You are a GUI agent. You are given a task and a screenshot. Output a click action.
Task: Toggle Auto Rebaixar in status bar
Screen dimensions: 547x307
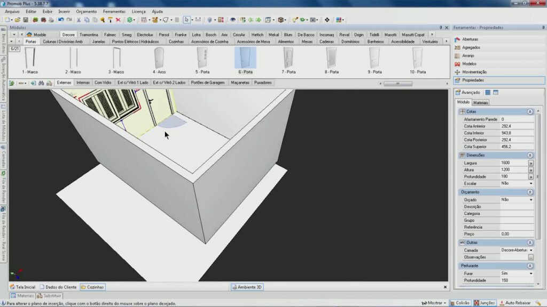coord(515,303)
